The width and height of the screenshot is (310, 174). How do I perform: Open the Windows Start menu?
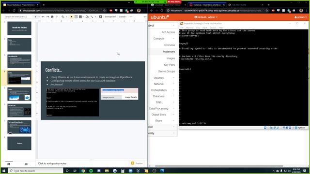pyautogui.click(x=4, y=171)
